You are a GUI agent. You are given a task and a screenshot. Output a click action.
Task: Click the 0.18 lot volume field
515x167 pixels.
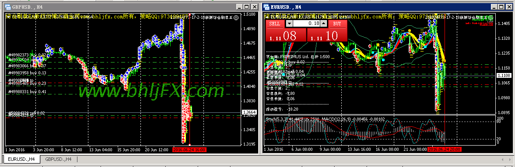(306, 24)
